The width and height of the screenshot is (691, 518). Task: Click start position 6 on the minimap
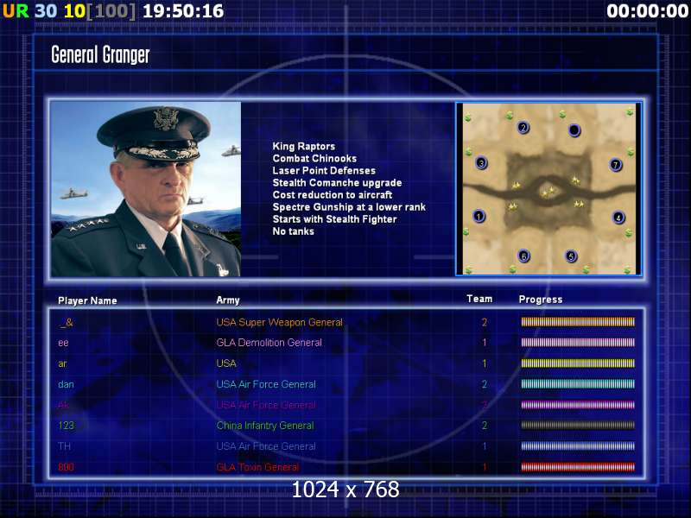523,256
